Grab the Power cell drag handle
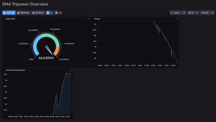 (93, 19)
